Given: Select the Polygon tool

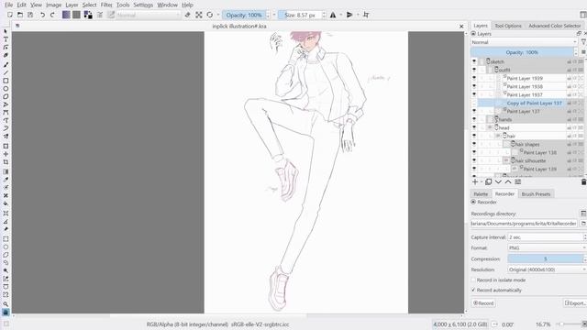Looking at the screenshot, I should [6, 96].
